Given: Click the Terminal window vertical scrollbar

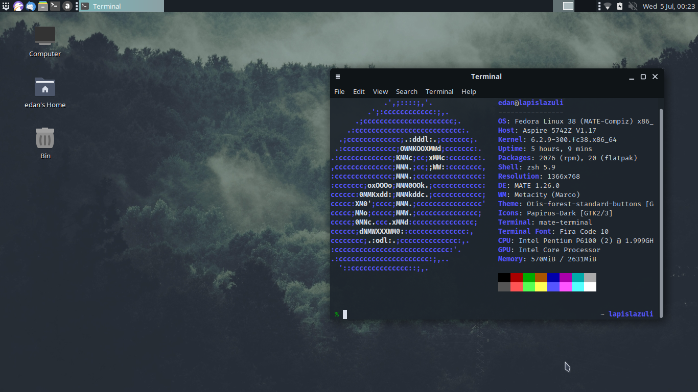Looking at the screenshot, I should coord(661,212).
